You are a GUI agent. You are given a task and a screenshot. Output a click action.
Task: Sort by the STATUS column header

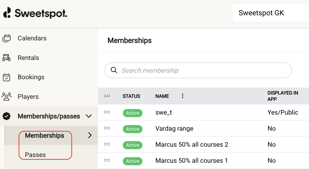131,96
